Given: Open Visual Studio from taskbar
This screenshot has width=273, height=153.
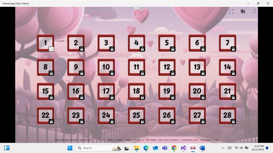Looking at the screenshot, I should 183,148.
